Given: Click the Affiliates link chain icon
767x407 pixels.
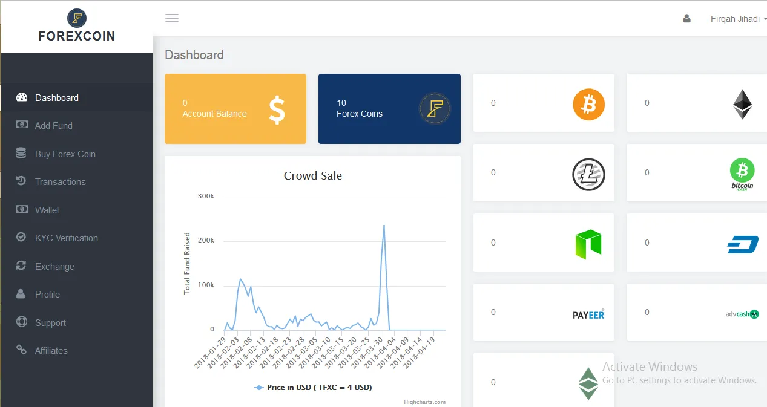Looking at the screenshot, I should (x=21, y=350).
